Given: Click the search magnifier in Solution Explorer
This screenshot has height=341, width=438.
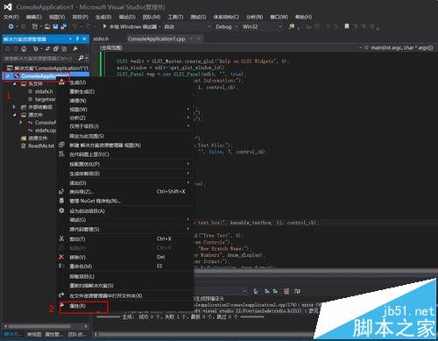Looking at the screenshot, I should [81, 58].
